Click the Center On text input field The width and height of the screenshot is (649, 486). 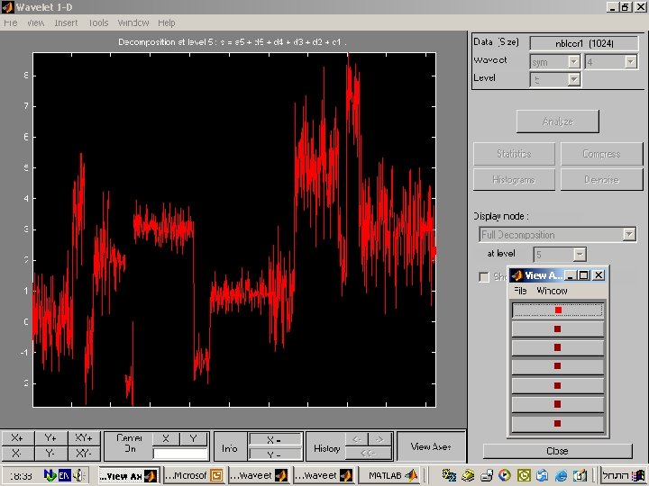[x=180, y=454]
